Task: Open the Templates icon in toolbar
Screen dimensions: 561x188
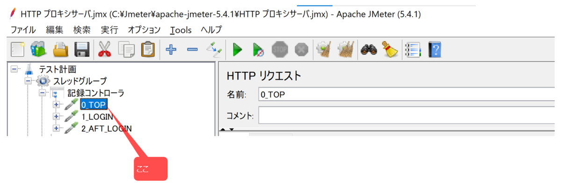Action: coord(38,49)
